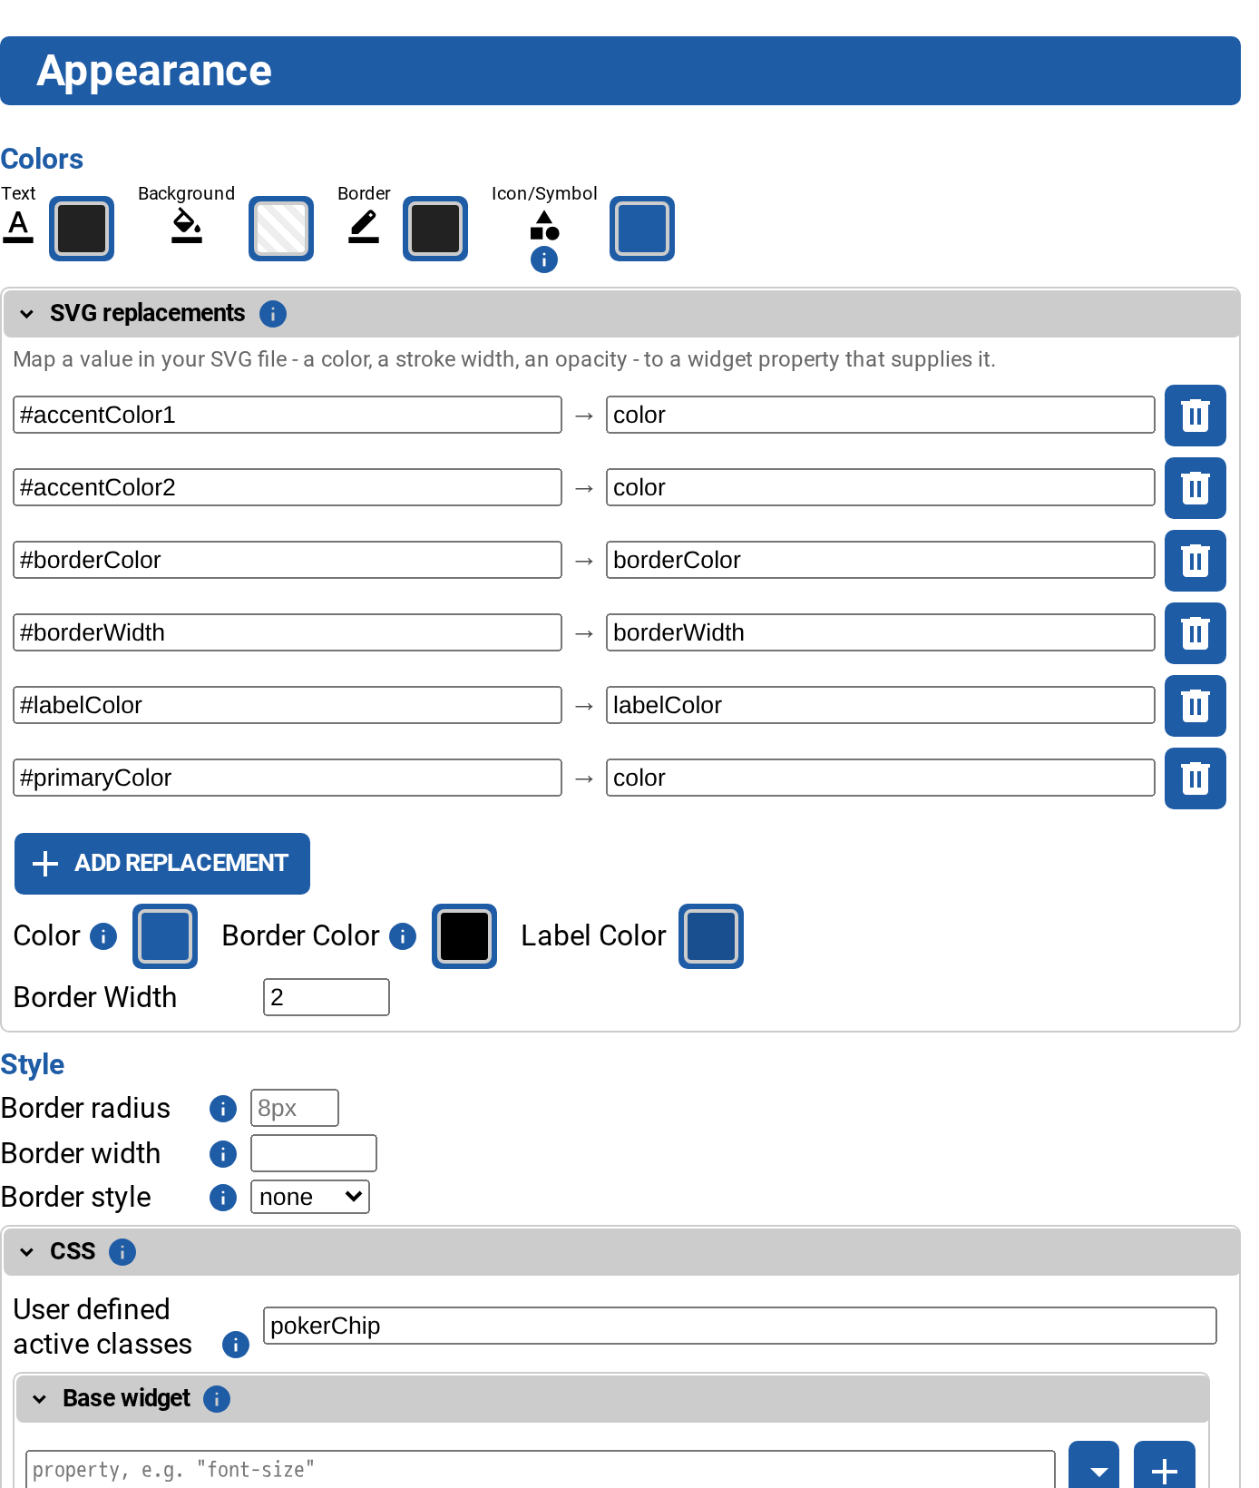Open the CSS section info icon

(122, 1252)
